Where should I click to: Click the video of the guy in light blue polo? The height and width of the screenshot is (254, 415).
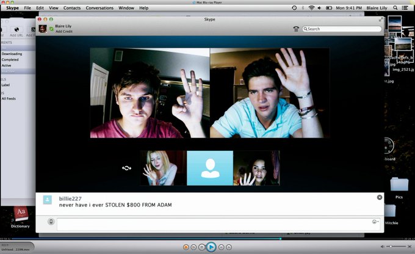point(270,93)
